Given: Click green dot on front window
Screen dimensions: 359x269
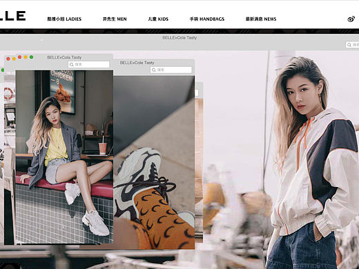Looking at the screenshot, I should (x=31, y=57).
